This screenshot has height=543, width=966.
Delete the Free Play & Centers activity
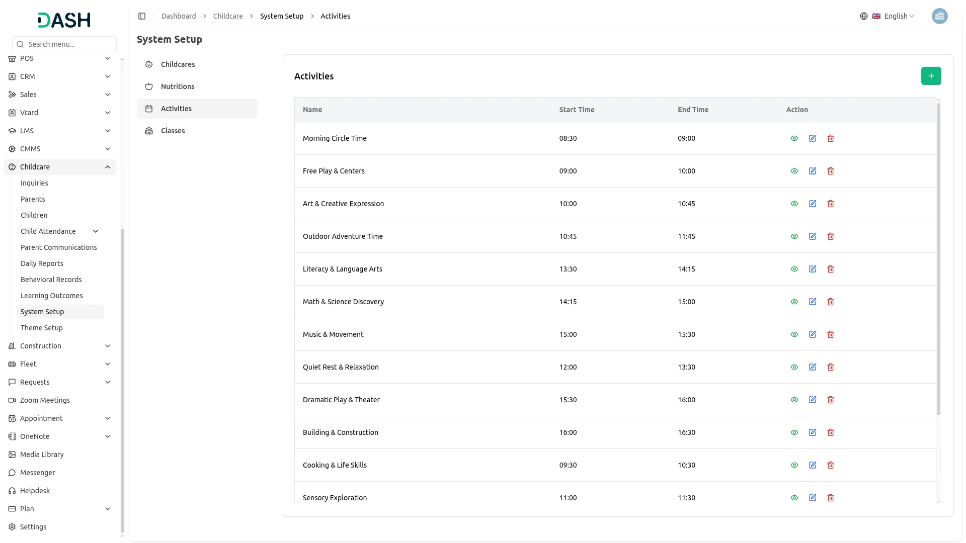pos(830,171)
